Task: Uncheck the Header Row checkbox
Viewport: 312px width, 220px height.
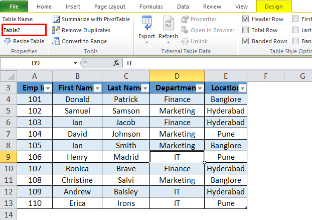Action: [246, 19]
